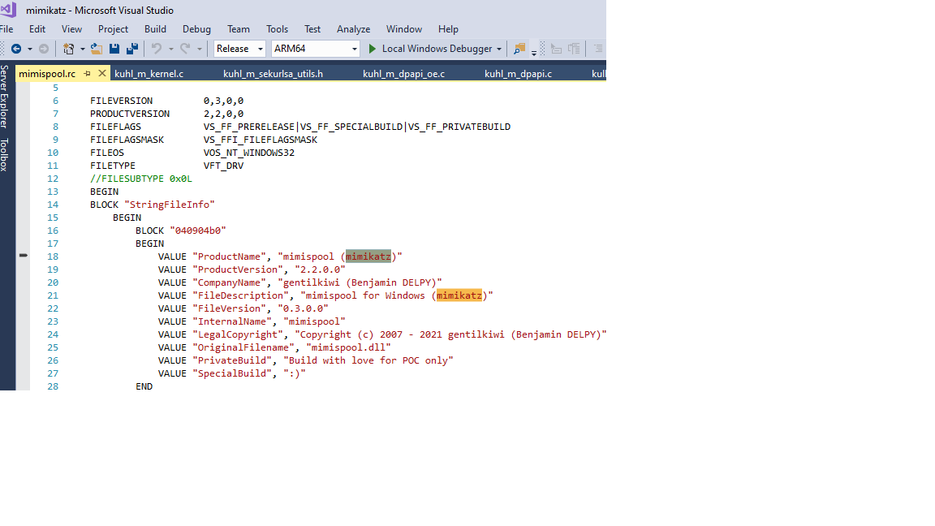Click the Visual Studio logo icon
This screenshot has height=526, width=935.
point(8,10)
